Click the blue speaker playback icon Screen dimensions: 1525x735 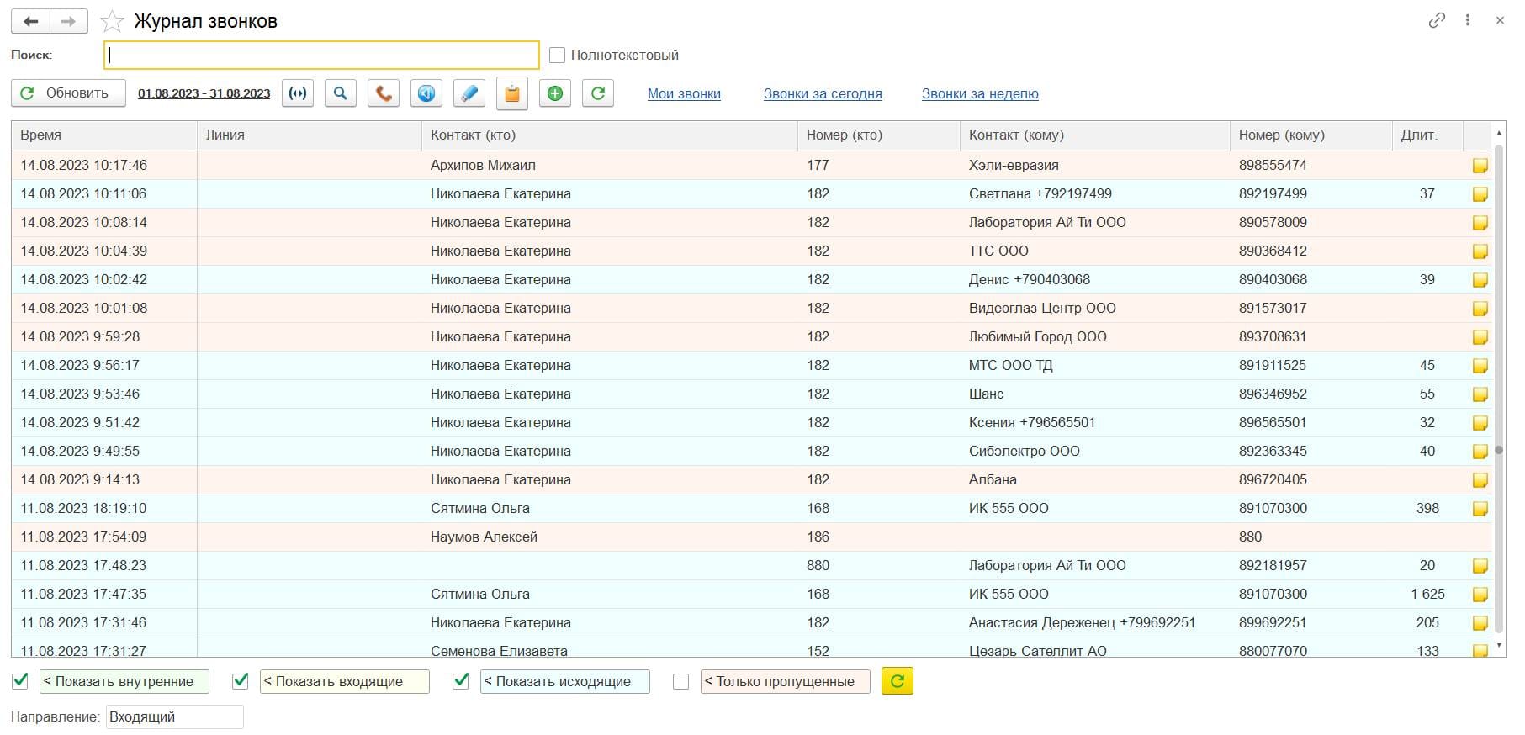click(426, 93)
